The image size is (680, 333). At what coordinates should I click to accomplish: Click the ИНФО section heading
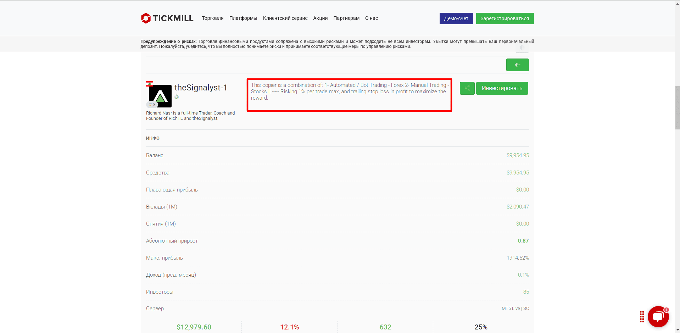(153, 138)
